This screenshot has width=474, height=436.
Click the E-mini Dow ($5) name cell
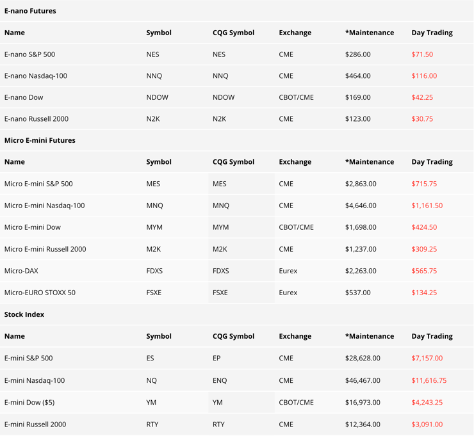click(29, 403)
